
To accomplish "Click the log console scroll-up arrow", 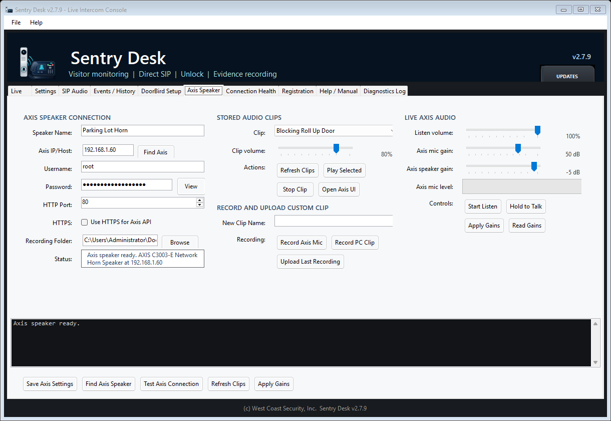I will 595,324.
